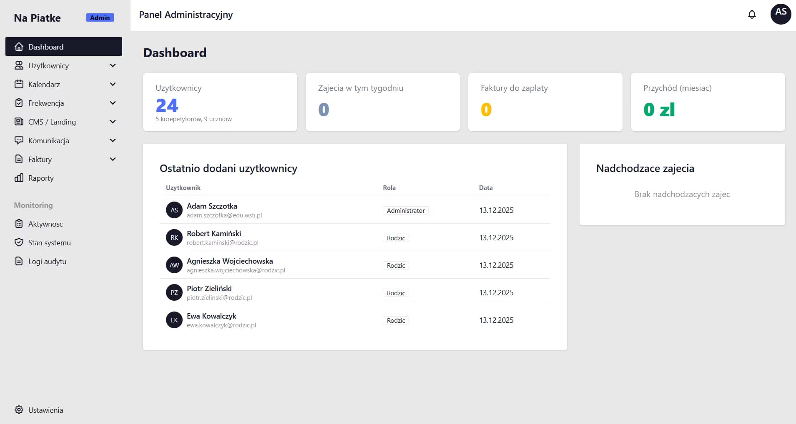This screenshot has width=796, height=424.
Task: Click the Frekwencja attendance icon
Action: tap(19, 103)
